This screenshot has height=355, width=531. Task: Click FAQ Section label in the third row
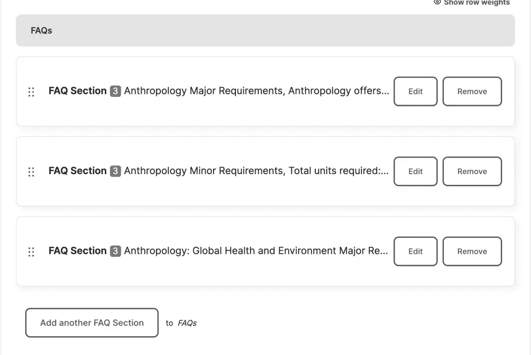(x=77, y=250)
